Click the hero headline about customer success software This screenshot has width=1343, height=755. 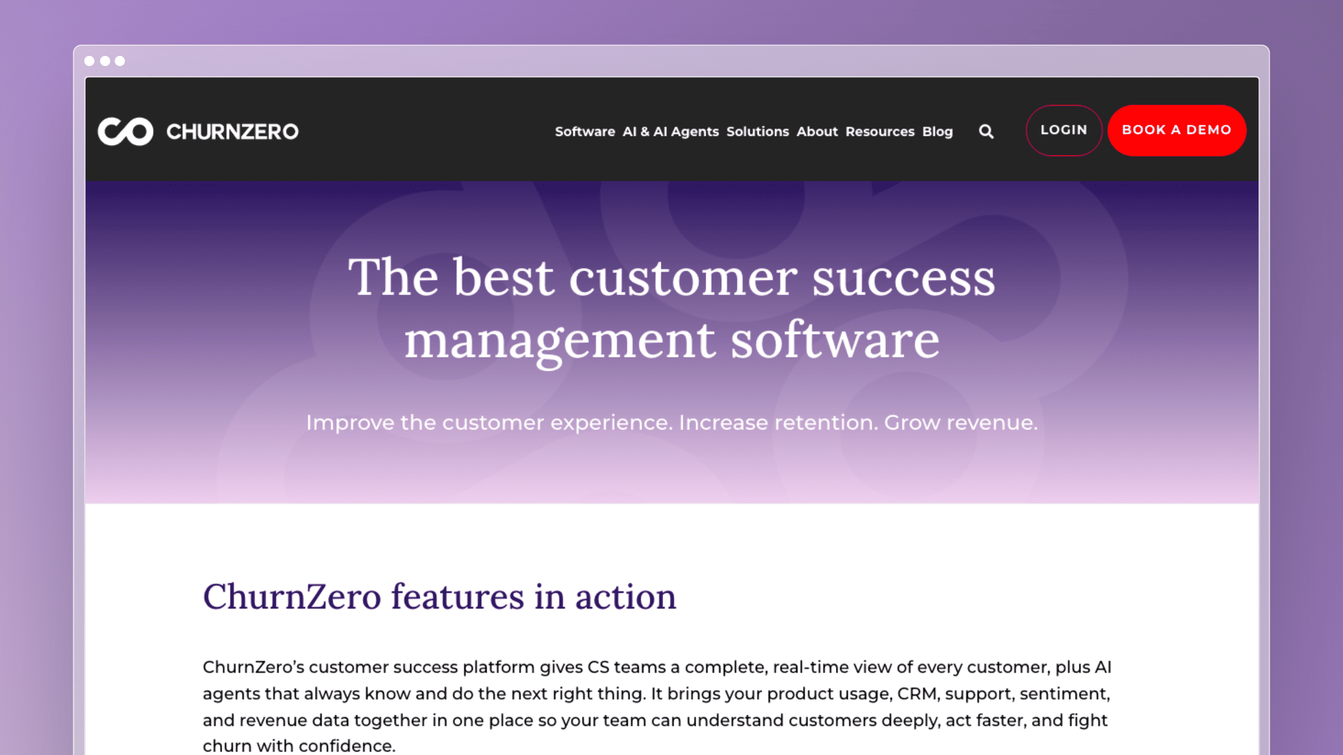[671, 309]
